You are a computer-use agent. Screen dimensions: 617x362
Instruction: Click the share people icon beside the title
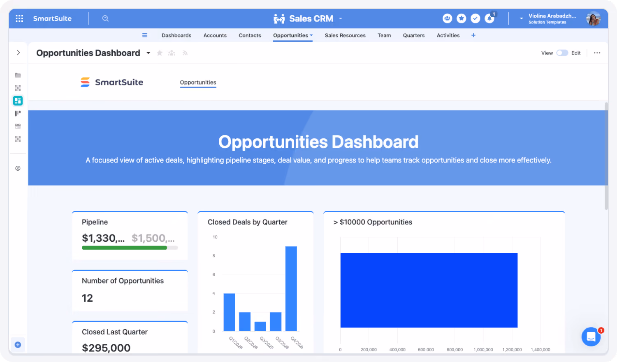172,53
